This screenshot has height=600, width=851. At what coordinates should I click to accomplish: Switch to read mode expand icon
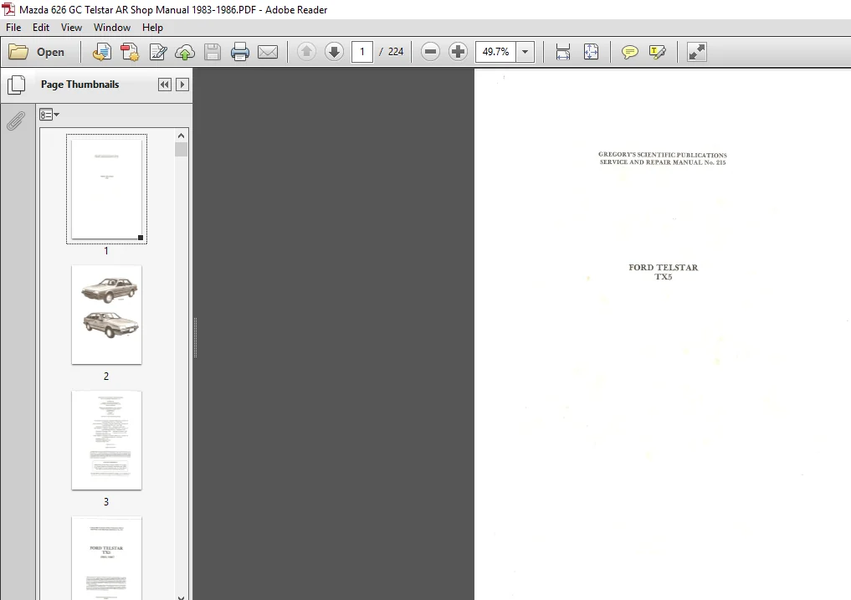click(697, 52)
